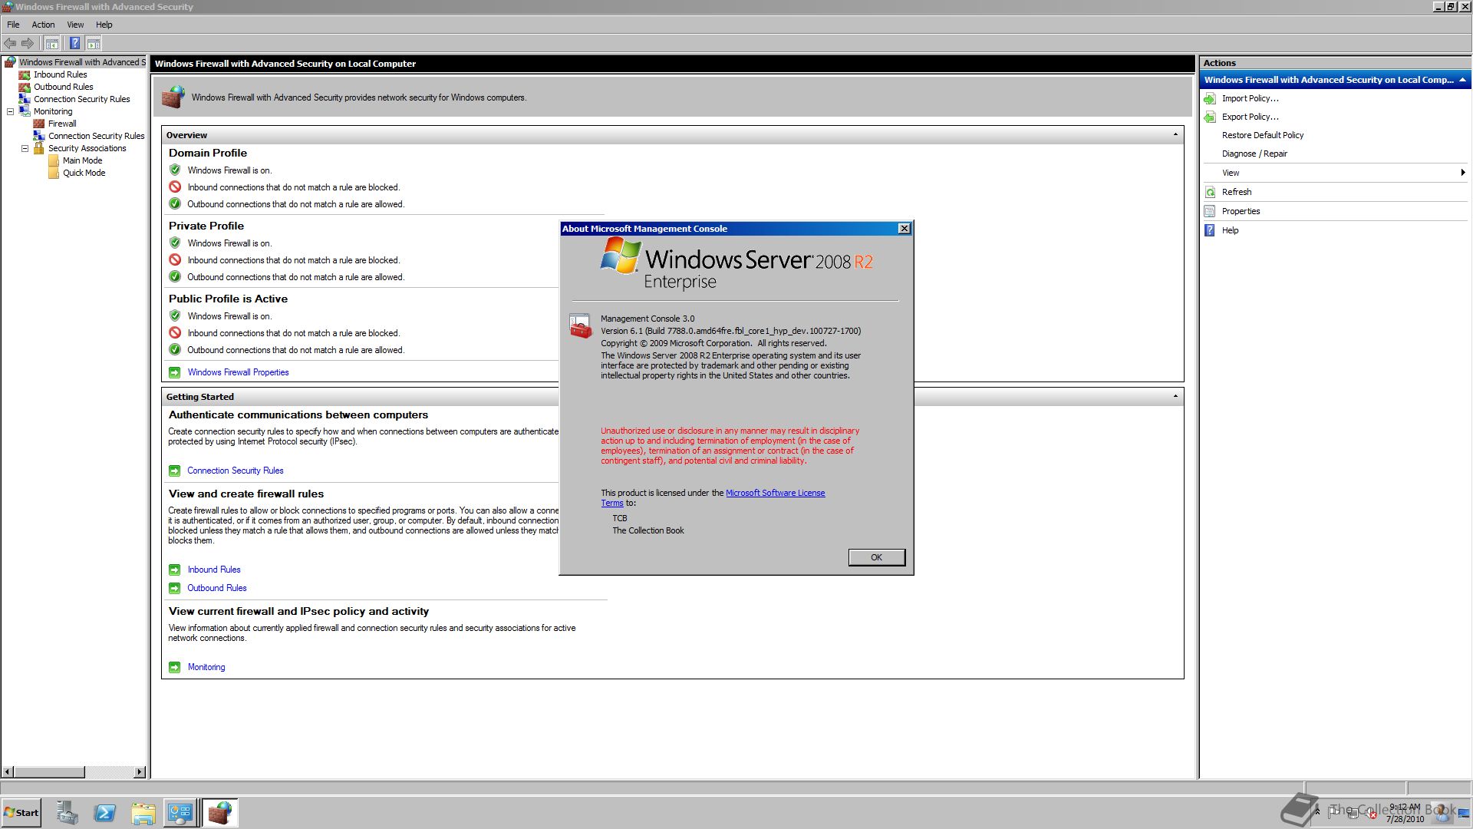Click the Start button
Image resolution: width=1473 pixels, height=829 pixels.
21,813
